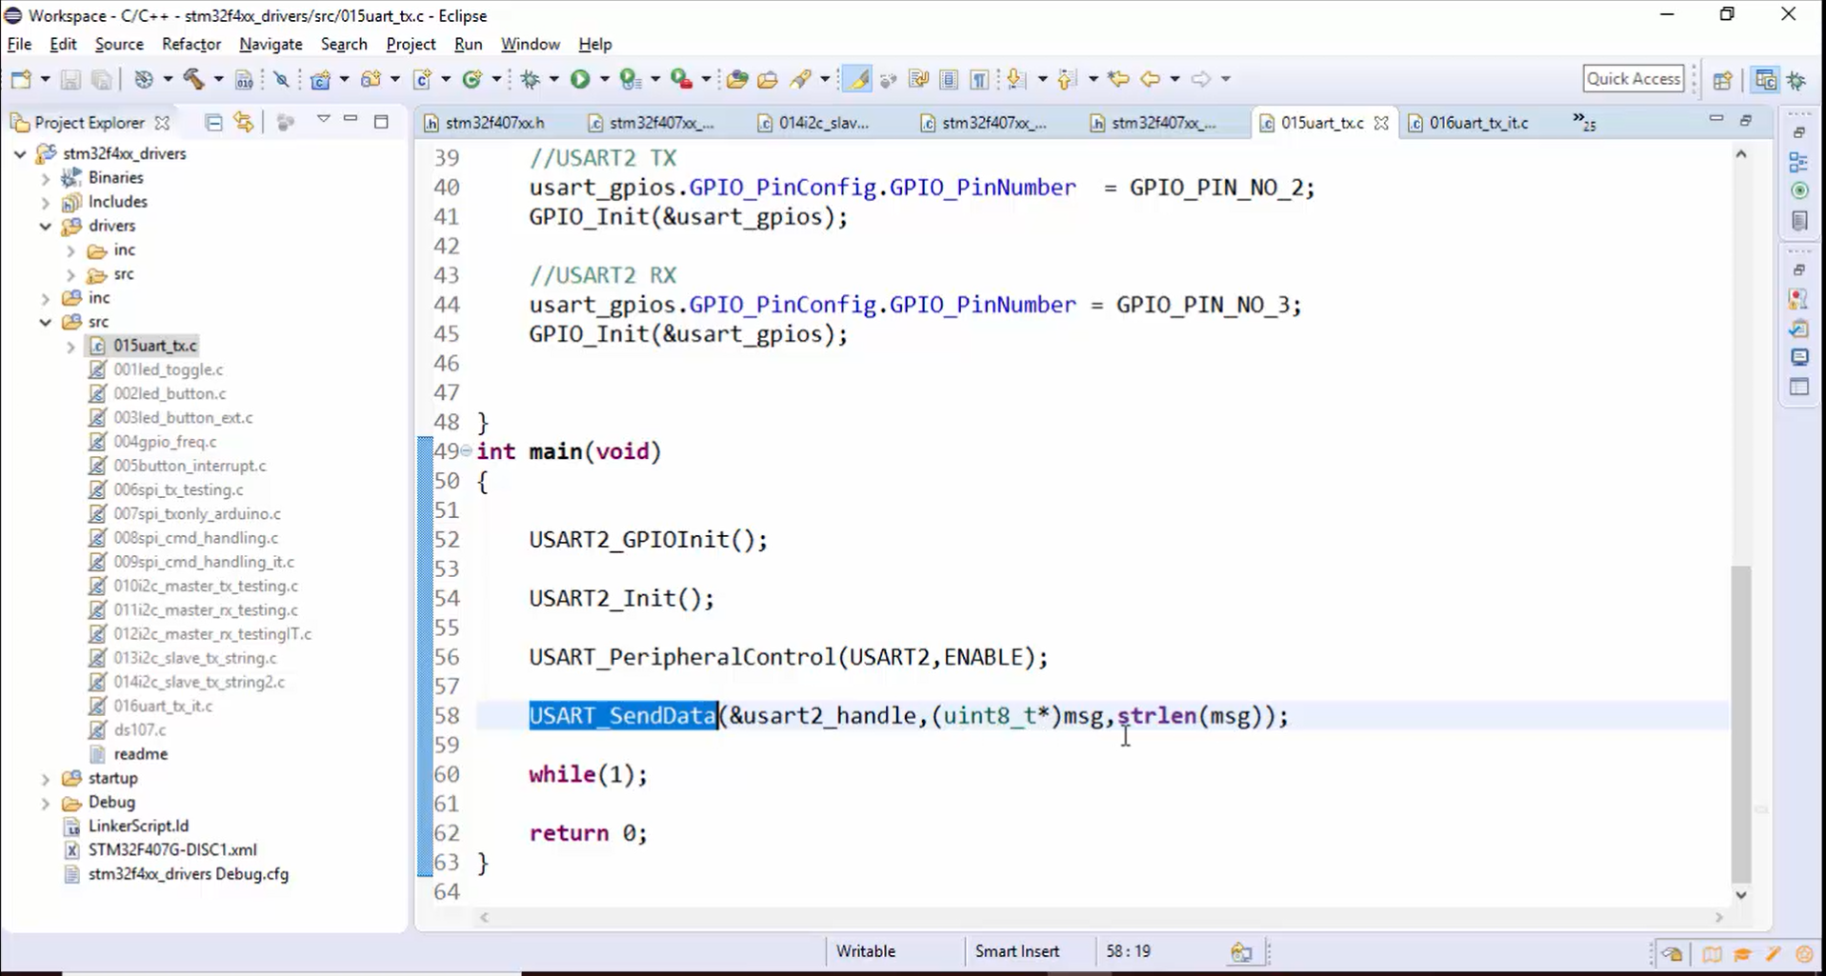
Task: Click the Run with coverage icon
Action: [630, 80]
